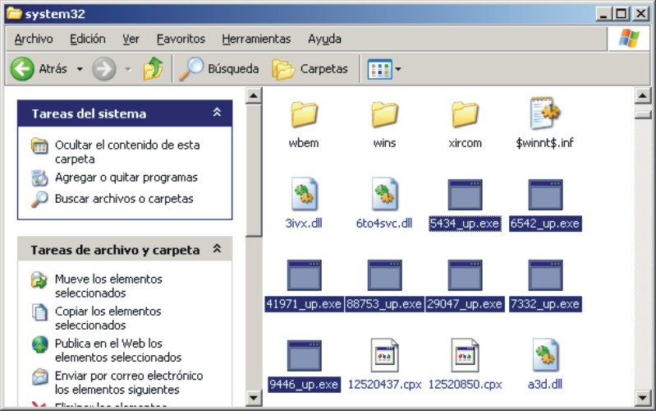This screenshot has height=411, width=656.
Task: Open the Búsqueda search tool
Action: pos(220,69)
